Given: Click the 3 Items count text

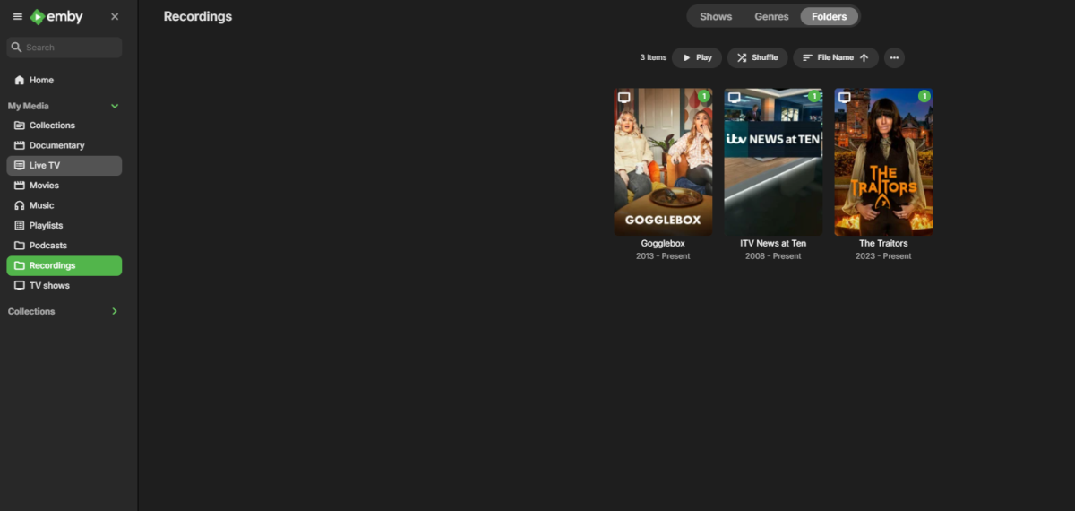Looking at the screenshot, I should click(653, 57).
